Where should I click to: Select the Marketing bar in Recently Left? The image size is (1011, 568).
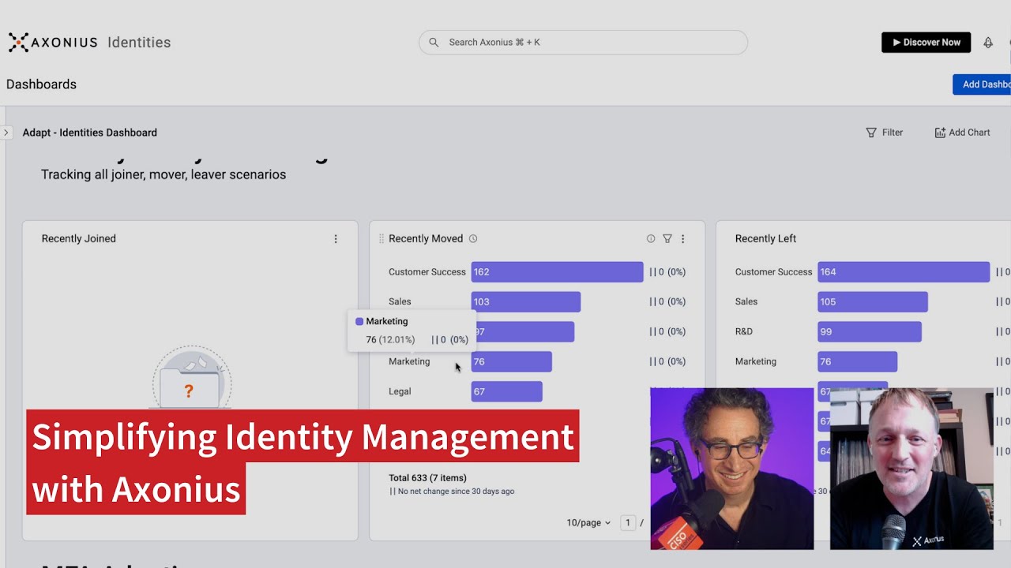857,362
